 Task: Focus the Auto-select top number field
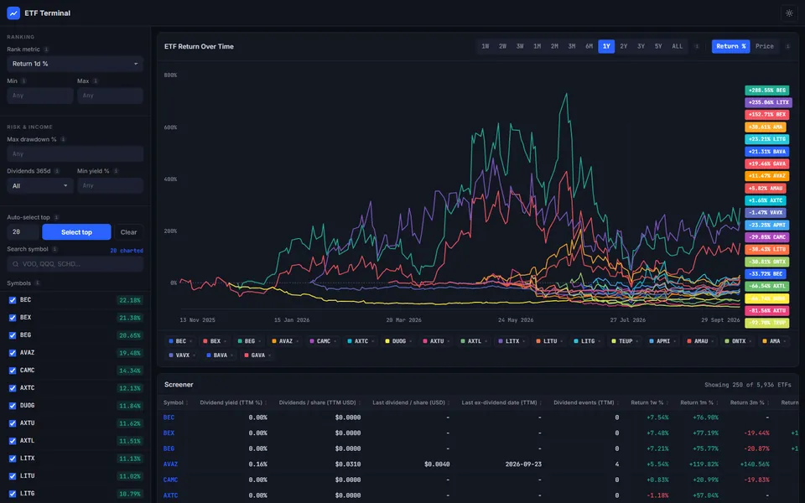23,232
